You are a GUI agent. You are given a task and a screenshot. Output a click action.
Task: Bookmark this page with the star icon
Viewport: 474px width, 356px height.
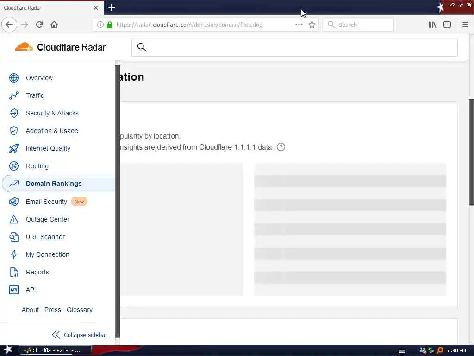pyautogui.click(x=312, y=25)
